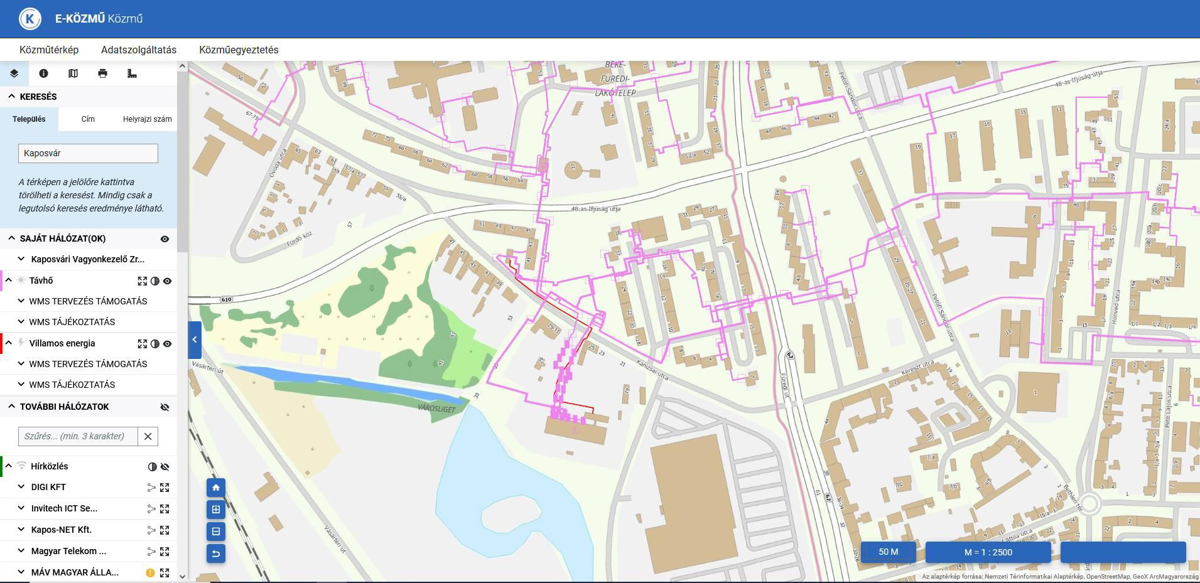Open the basemap selector map icon
The height and width of the screenshot is (583, 1200).
coord(73,73)
